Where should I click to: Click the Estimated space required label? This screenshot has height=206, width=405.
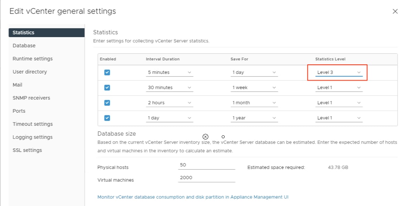pos(276,167)
